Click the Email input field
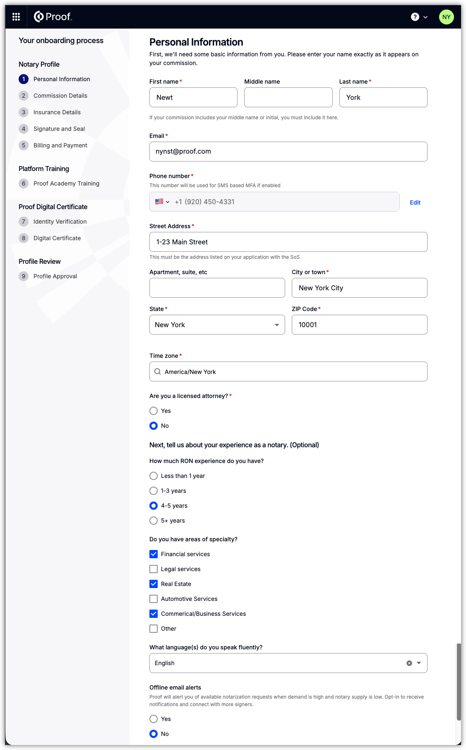Image resolution: width=466 pixels, height=750 pixels. (x=288, y=152)
